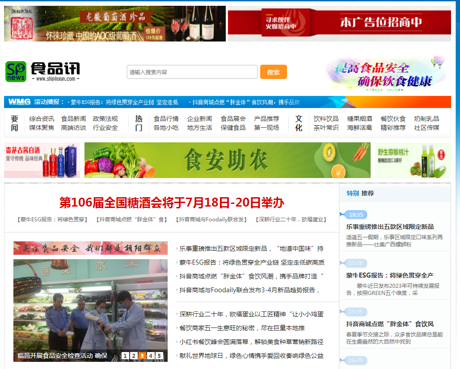Open list article 乐事重磅推出五款区域限定新品，"地道中国味"
460x369 pixels.
coord(251,249)
